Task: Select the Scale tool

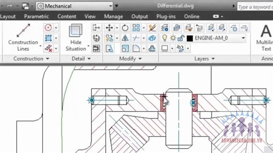Action: pyautogui.click(x=125, y=48)
